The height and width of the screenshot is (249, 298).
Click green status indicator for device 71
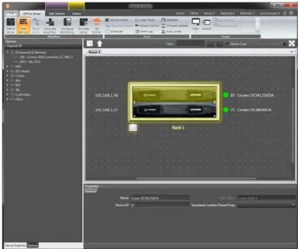(226, 109)
